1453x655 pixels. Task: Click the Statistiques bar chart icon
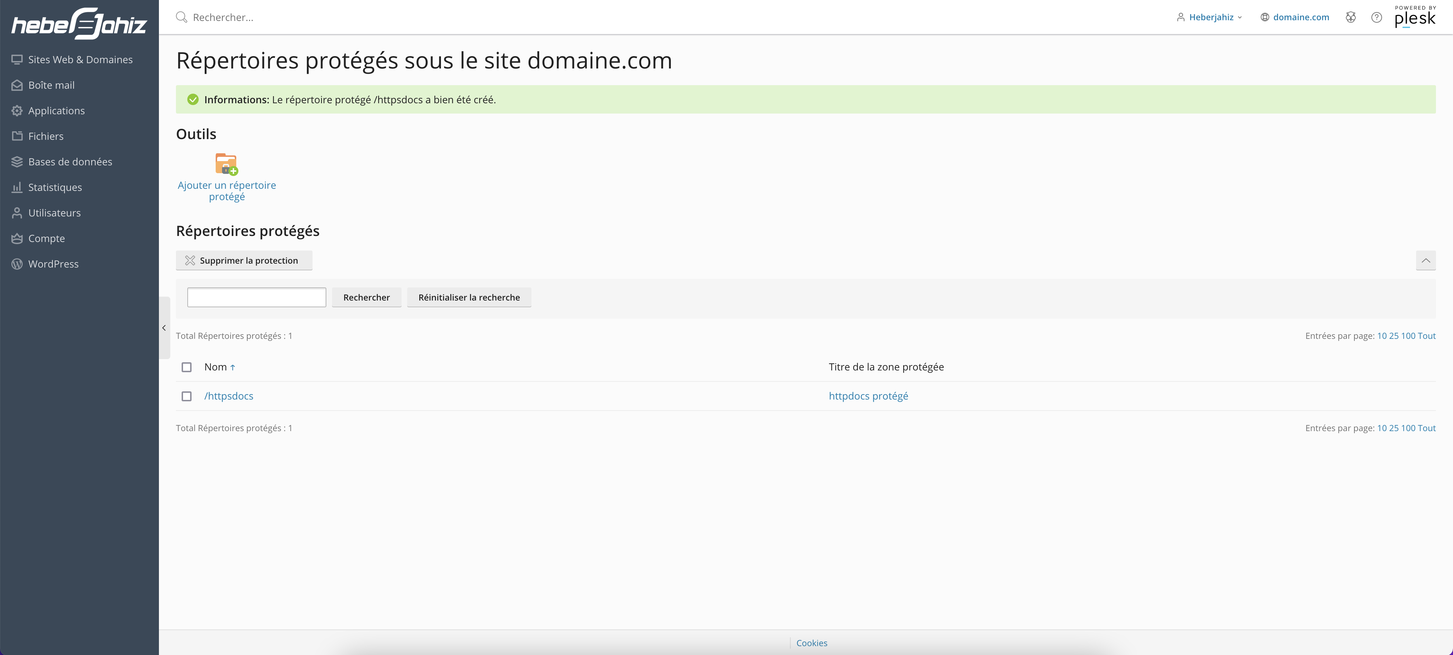17,187
